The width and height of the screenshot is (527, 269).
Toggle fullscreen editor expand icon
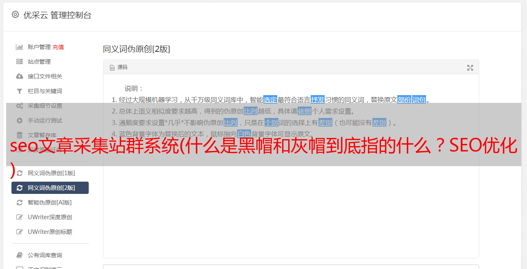[x=470, y=68]
